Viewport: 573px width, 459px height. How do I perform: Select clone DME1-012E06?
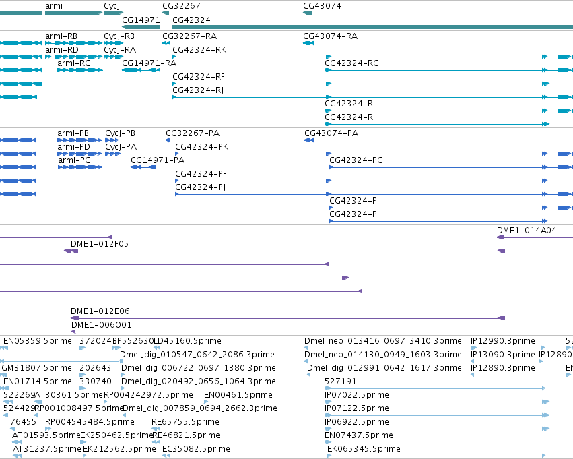pos(100,312)
